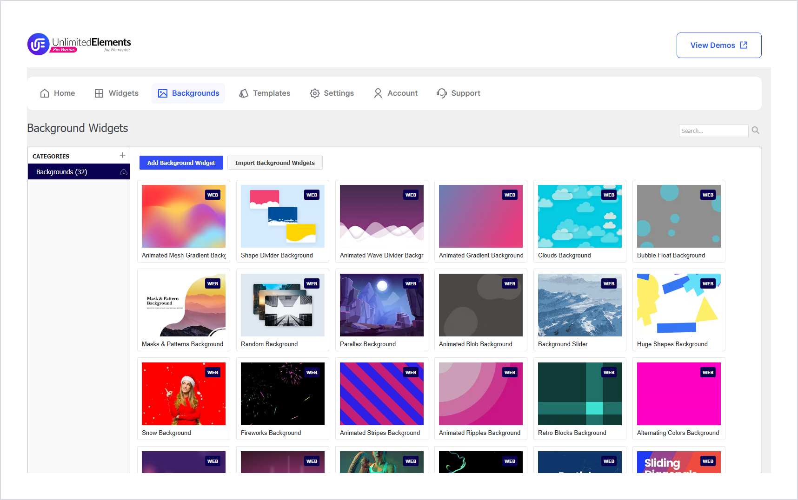The image size is (798, 500).
Task: Click WEB badge on Parallax Background
Action: pos(411,284)
